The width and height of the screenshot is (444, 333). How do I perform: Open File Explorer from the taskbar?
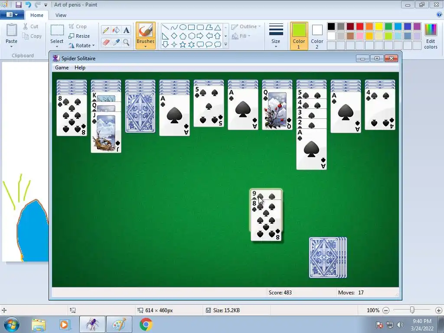pyautogui.click(x=39, y=325)
